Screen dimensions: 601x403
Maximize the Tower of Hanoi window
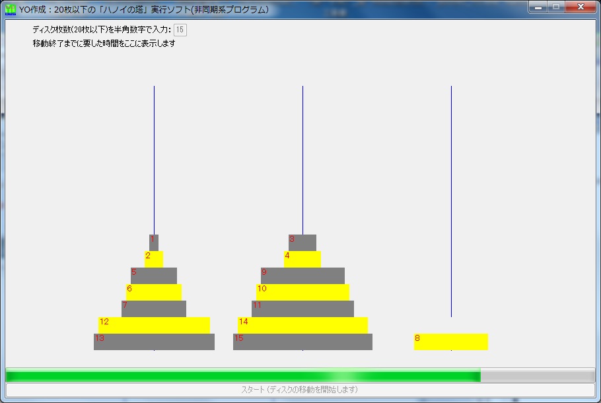click(x=556, y=7)
